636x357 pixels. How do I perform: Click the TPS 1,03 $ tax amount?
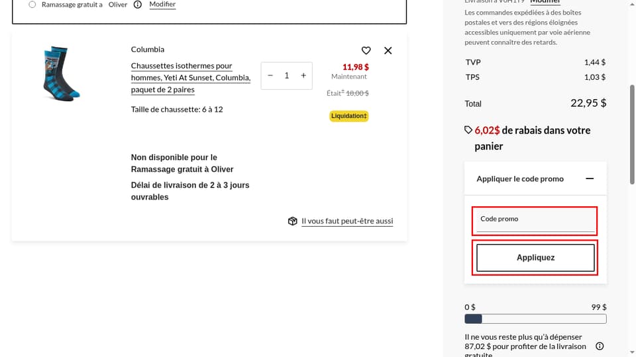pos(595,77)
